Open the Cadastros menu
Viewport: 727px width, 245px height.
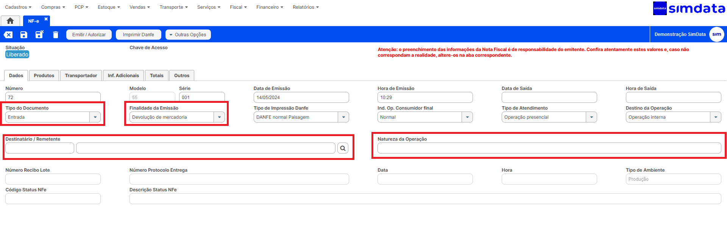18,7
